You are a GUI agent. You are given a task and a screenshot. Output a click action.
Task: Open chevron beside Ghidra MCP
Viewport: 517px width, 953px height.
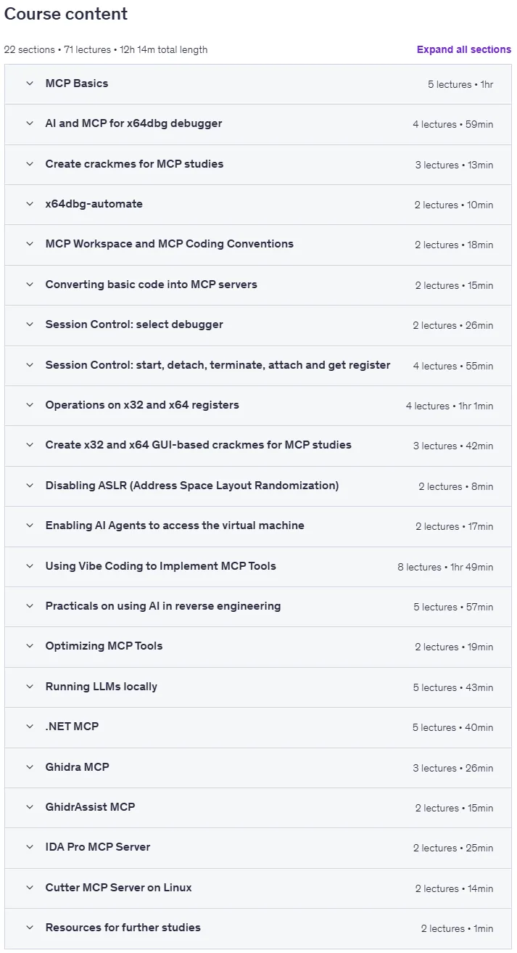(x=30, y=767)
